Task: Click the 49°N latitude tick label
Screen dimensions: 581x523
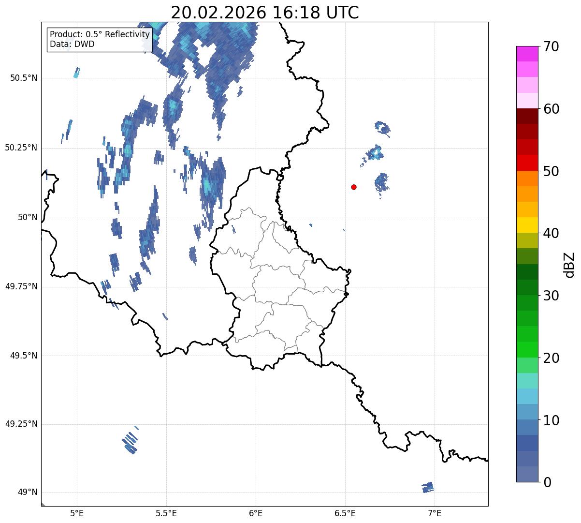Action: coord(28,493)
